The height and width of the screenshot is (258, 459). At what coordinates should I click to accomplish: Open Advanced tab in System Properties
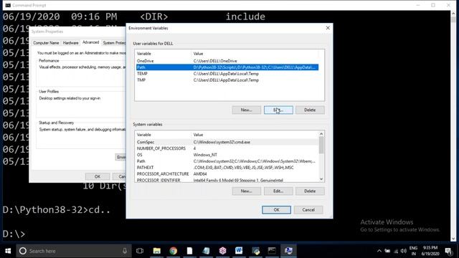pos(91,42)
